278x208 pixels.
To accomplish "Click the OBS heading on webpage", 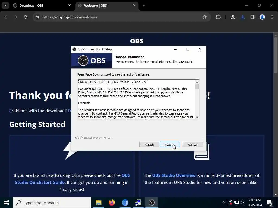I will (x=137, y=41).
